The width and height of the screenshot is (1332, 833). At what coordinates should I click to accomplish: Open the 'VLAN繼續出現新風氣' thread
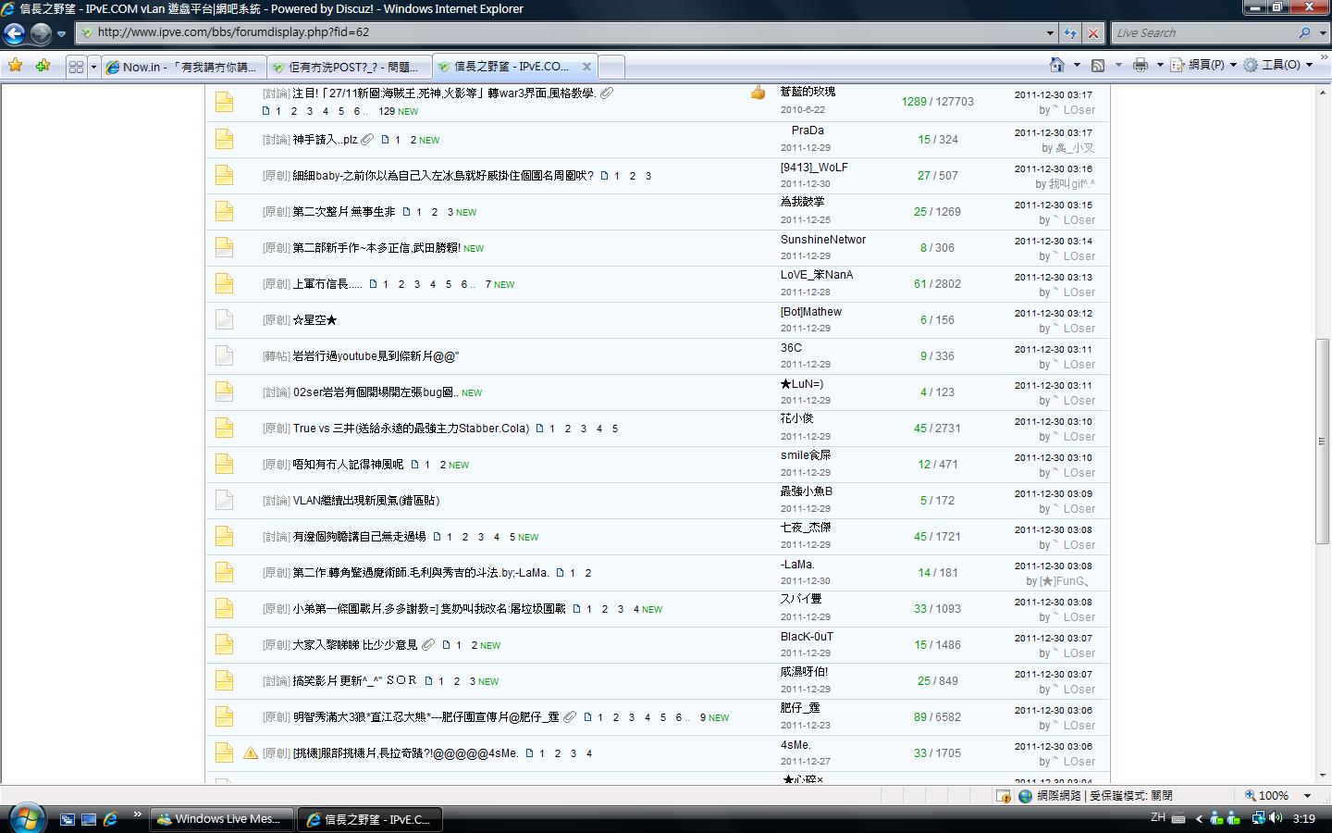coord(366,501)
